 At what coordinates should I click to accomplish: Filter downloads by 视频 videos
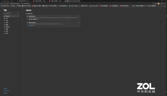(x=11, y=29)
